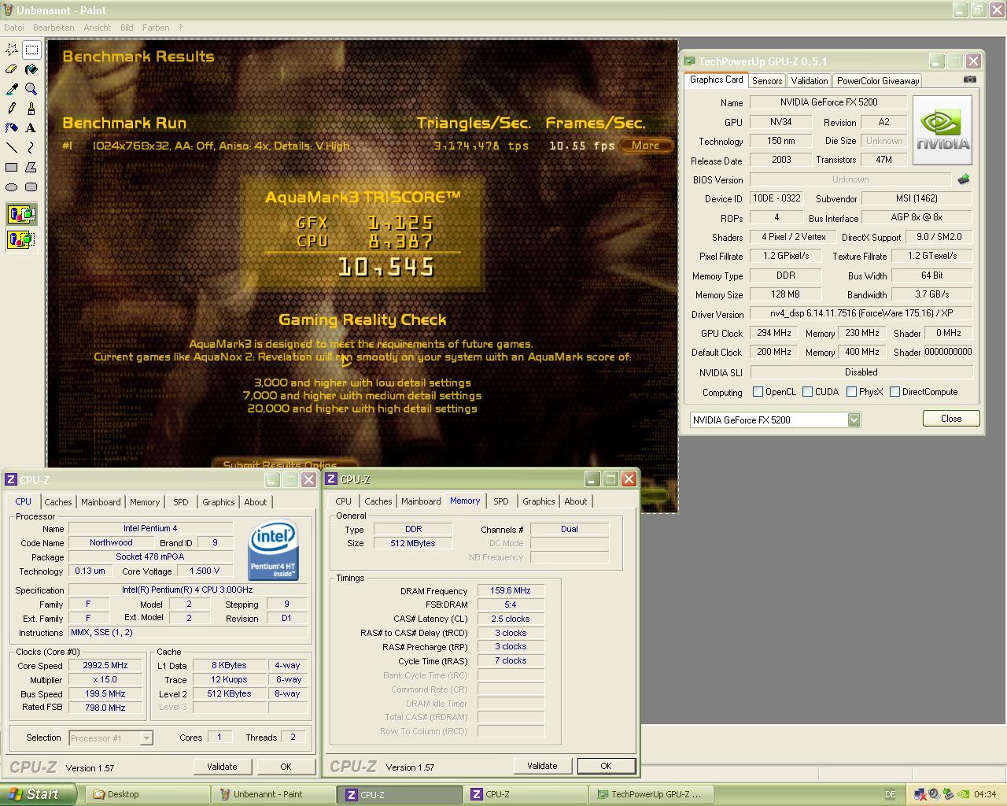Choose the Curve tool in Paint
Image resolution: width=1007 pixels, height=806 pixels.
31,147
